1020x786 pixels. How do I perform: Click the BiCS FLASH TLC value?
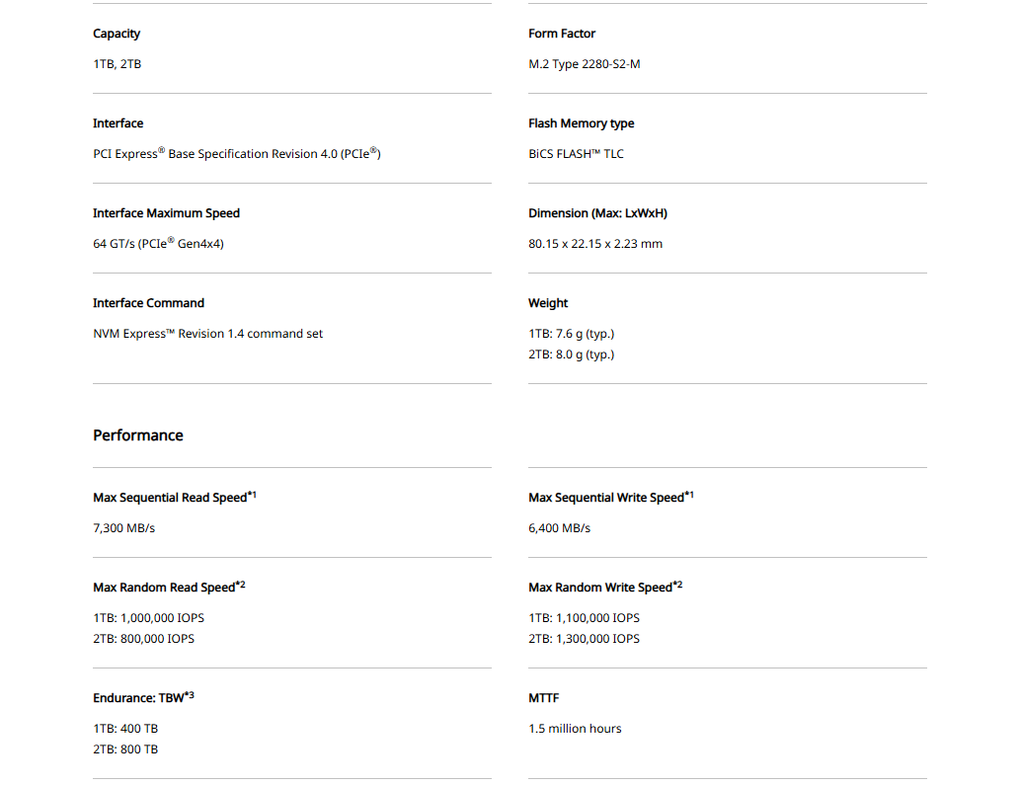[576, 154]
